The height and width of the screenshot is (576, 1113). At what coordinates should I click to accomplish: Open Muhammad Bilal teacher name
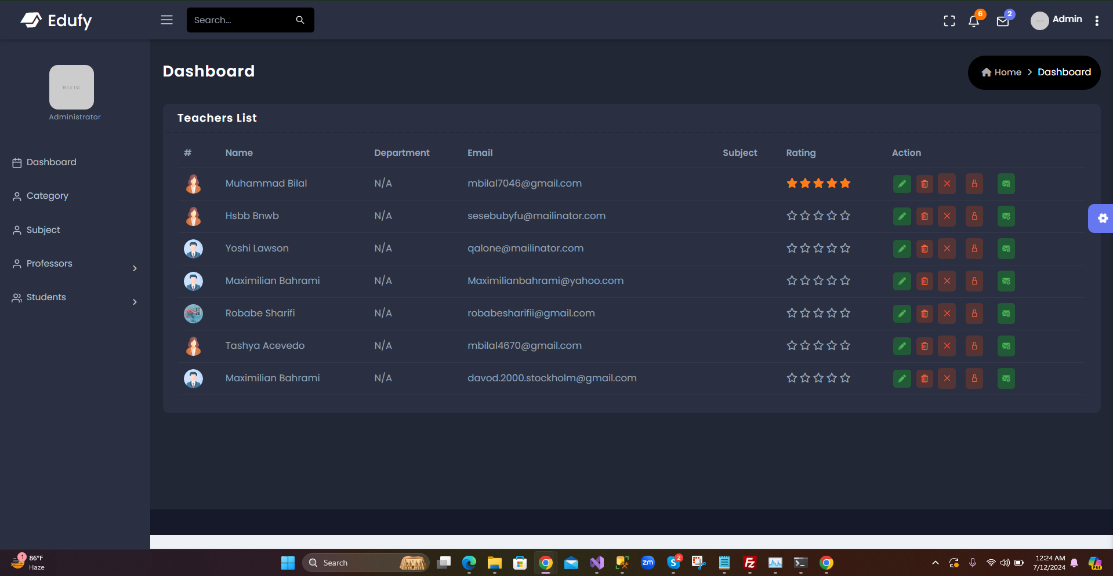[266, 183]
